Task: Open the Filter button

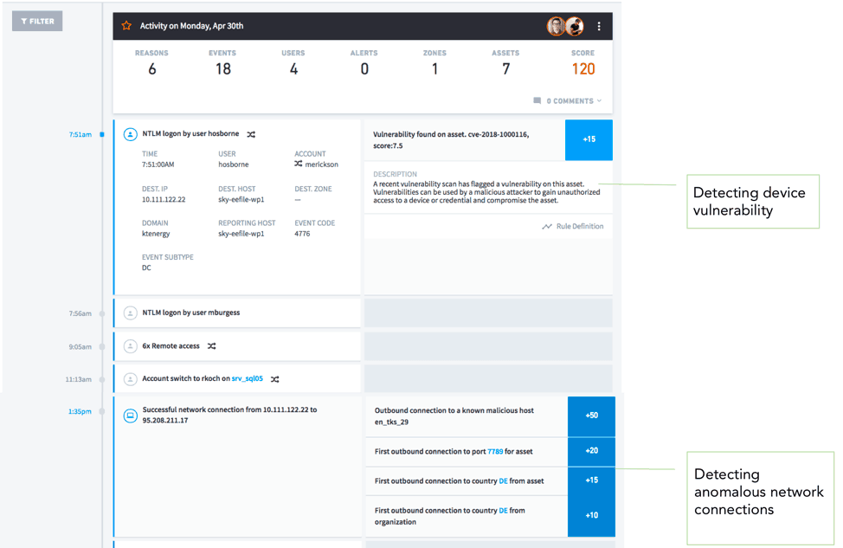Action: pos(37,21)
